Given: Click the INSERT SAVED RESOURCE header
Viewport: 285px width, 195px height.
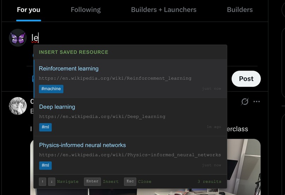Looking at the screenshot, I should [x=74, y=52].
